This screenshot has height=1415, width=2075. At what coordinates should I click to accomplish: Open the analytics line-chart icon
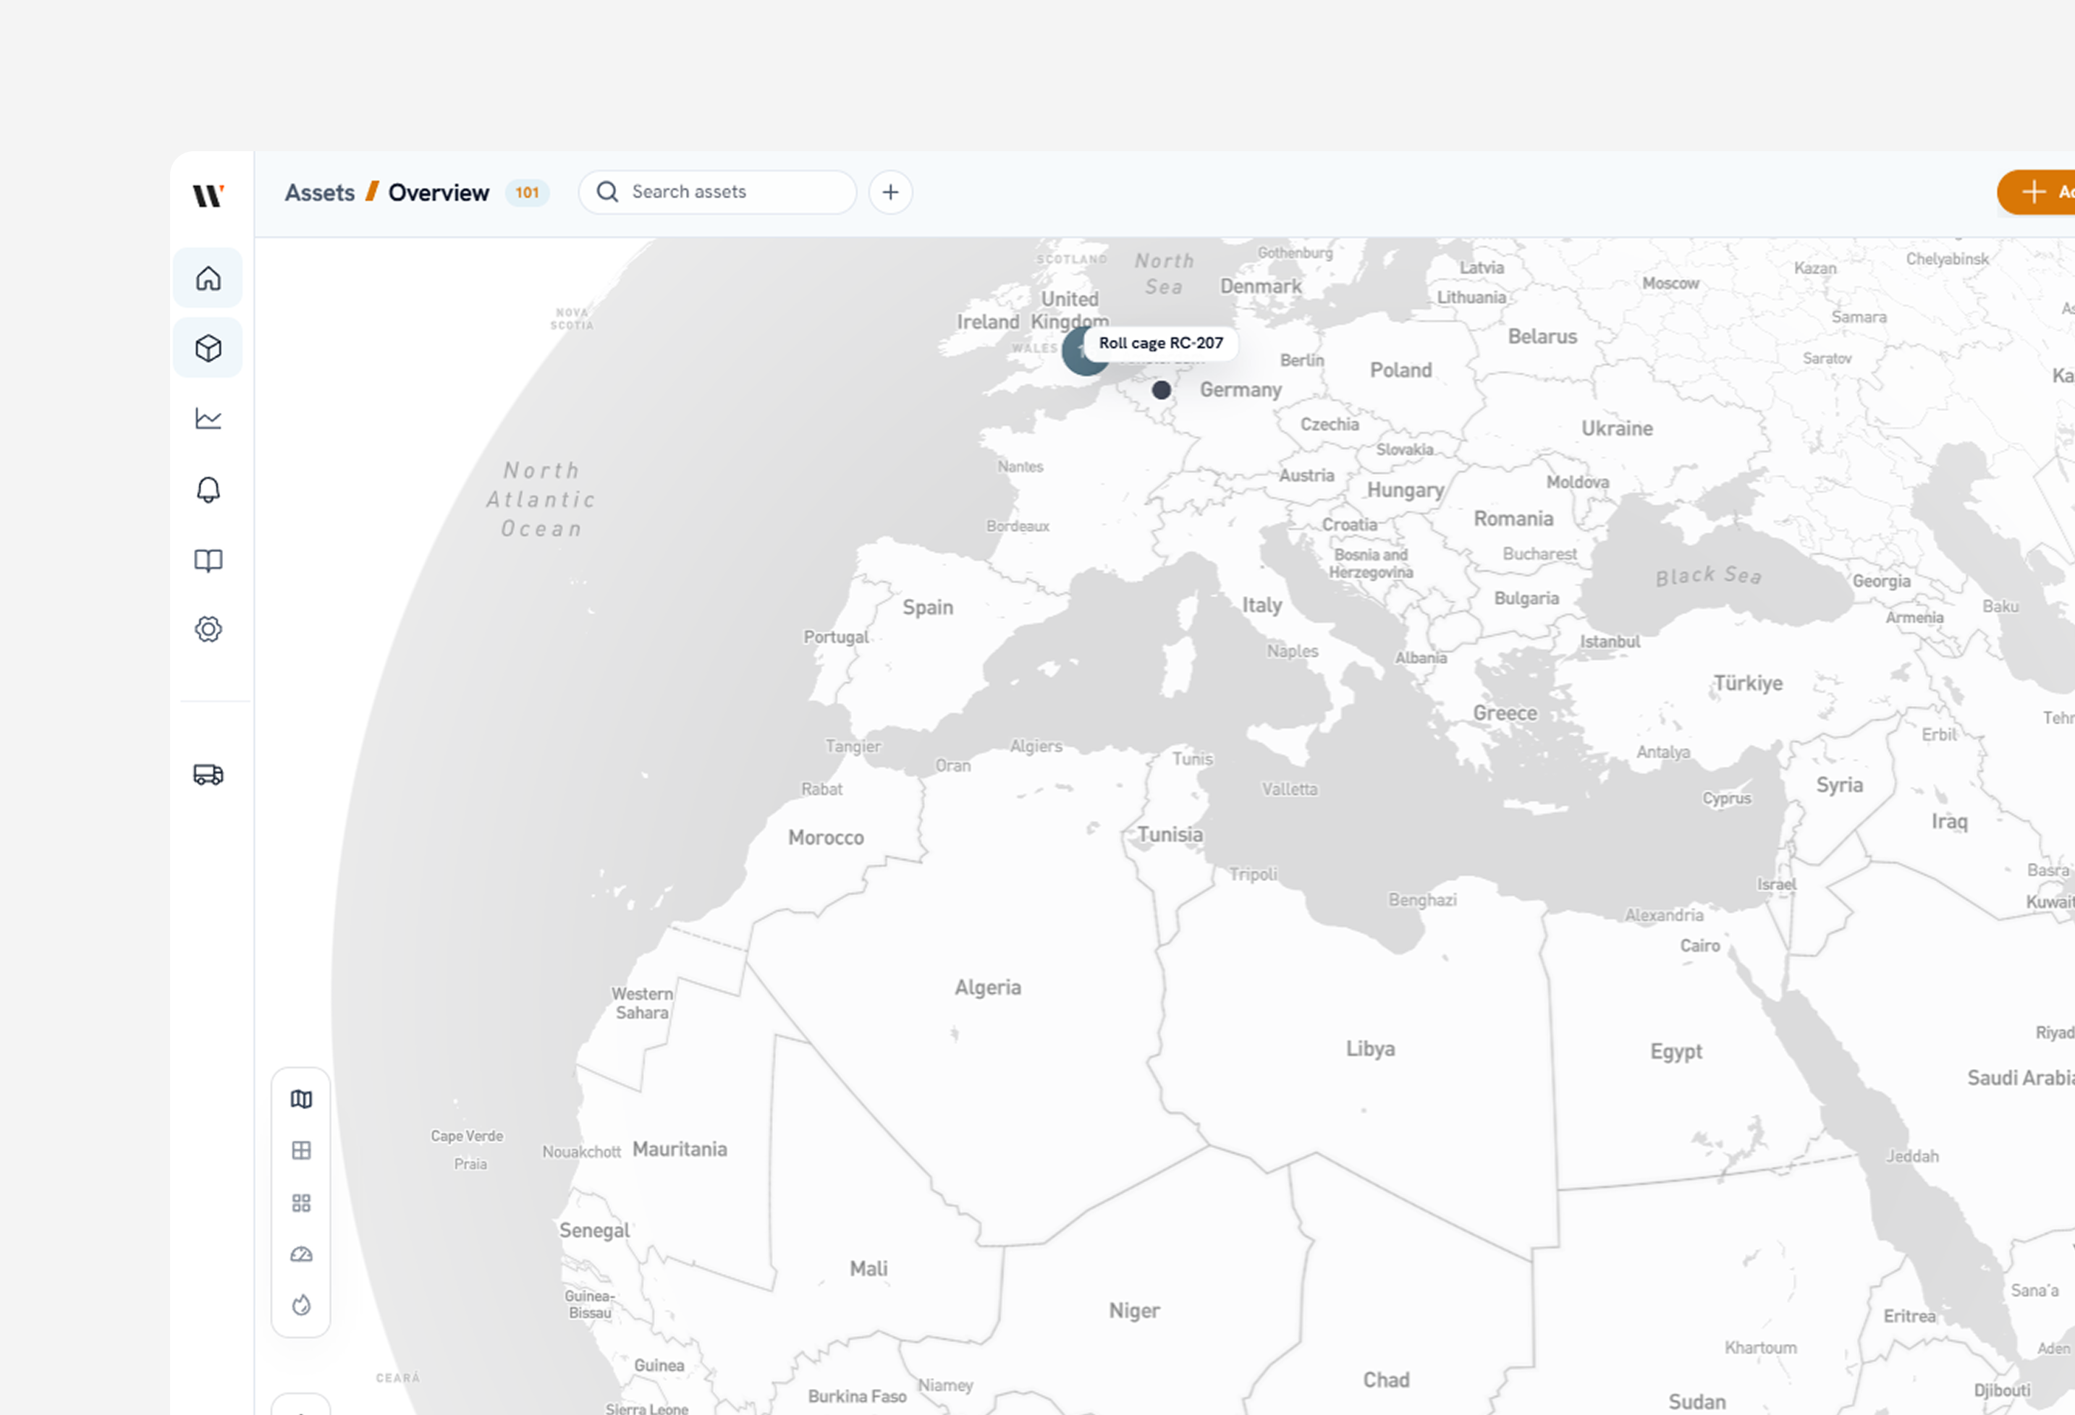tap(208, 417)
